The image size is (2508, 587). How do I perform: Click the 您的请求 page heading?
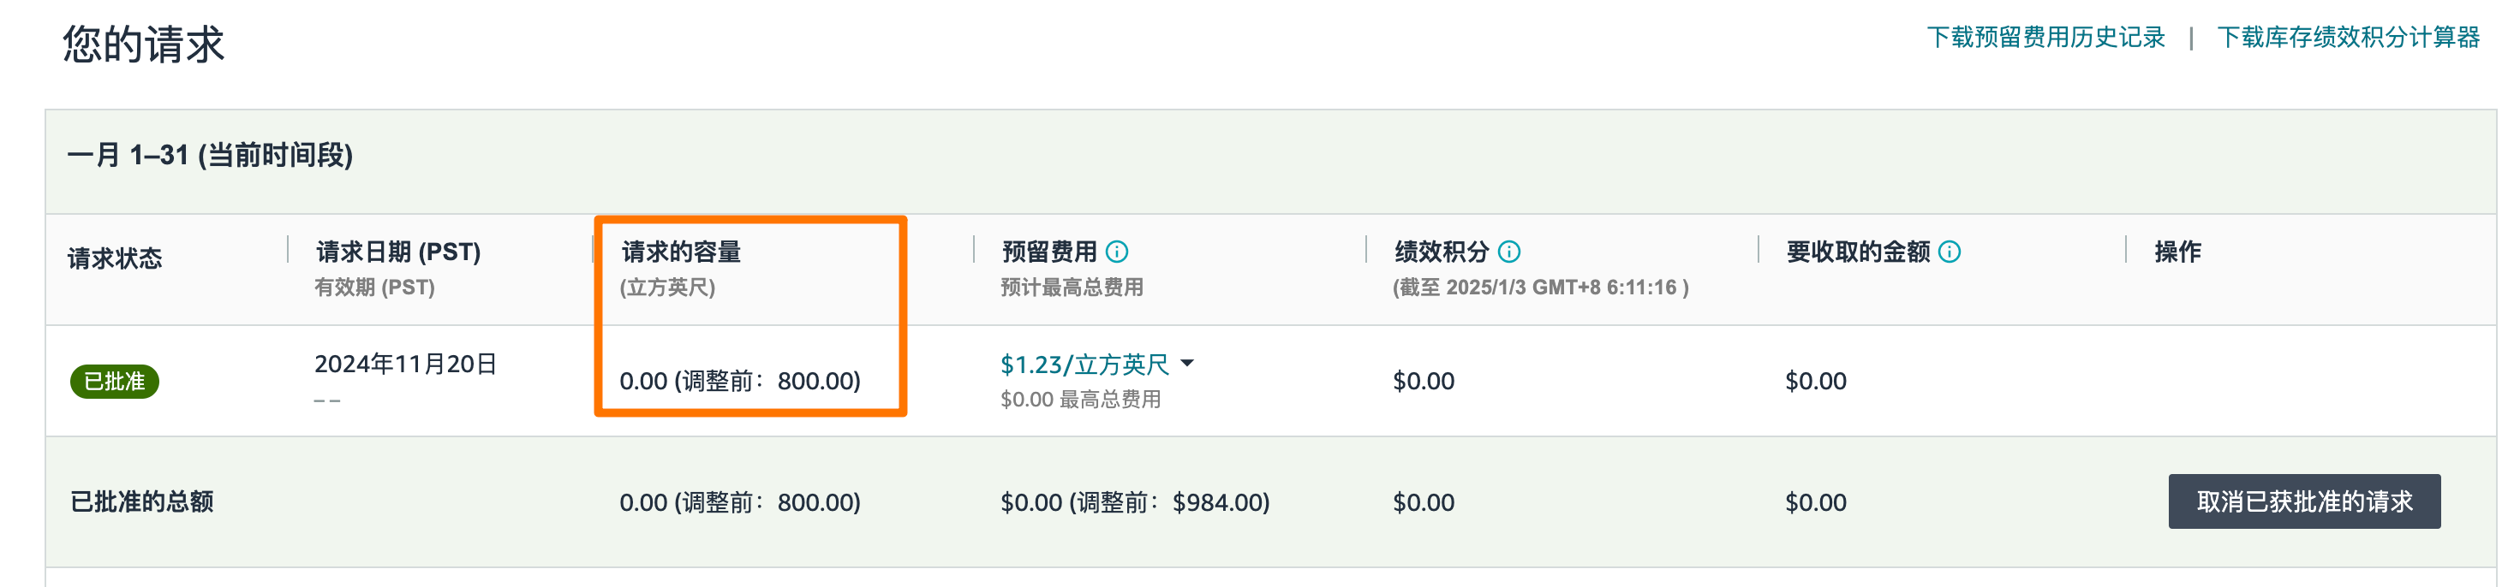[x=143, y=44]
